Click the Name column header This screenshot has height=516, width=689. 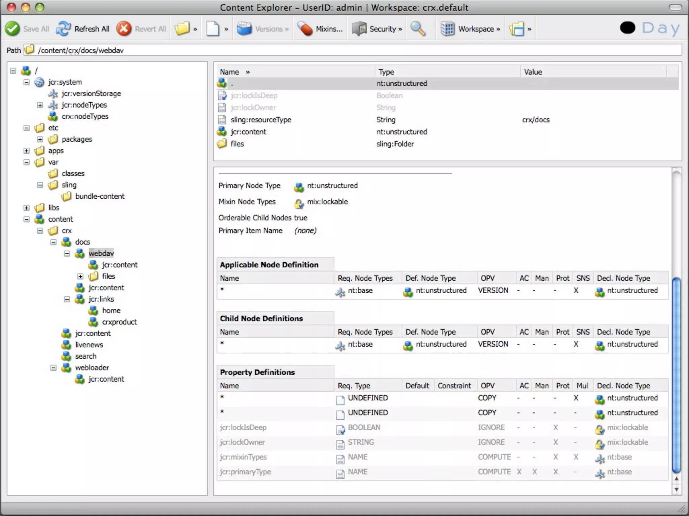[x=229, y=72]
